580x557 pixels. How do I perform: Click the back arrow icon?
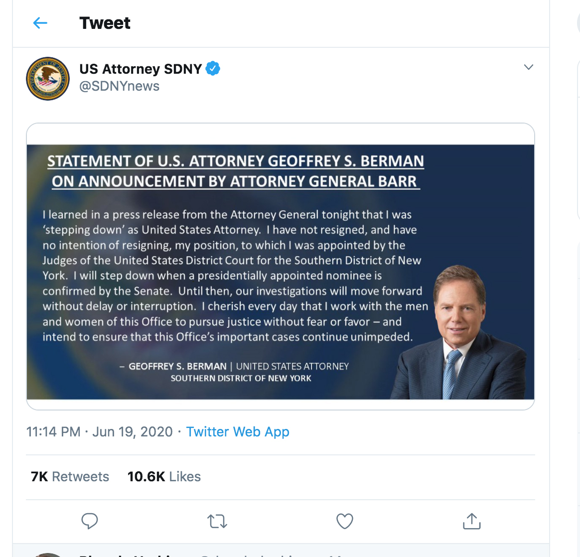coord(40,23)
